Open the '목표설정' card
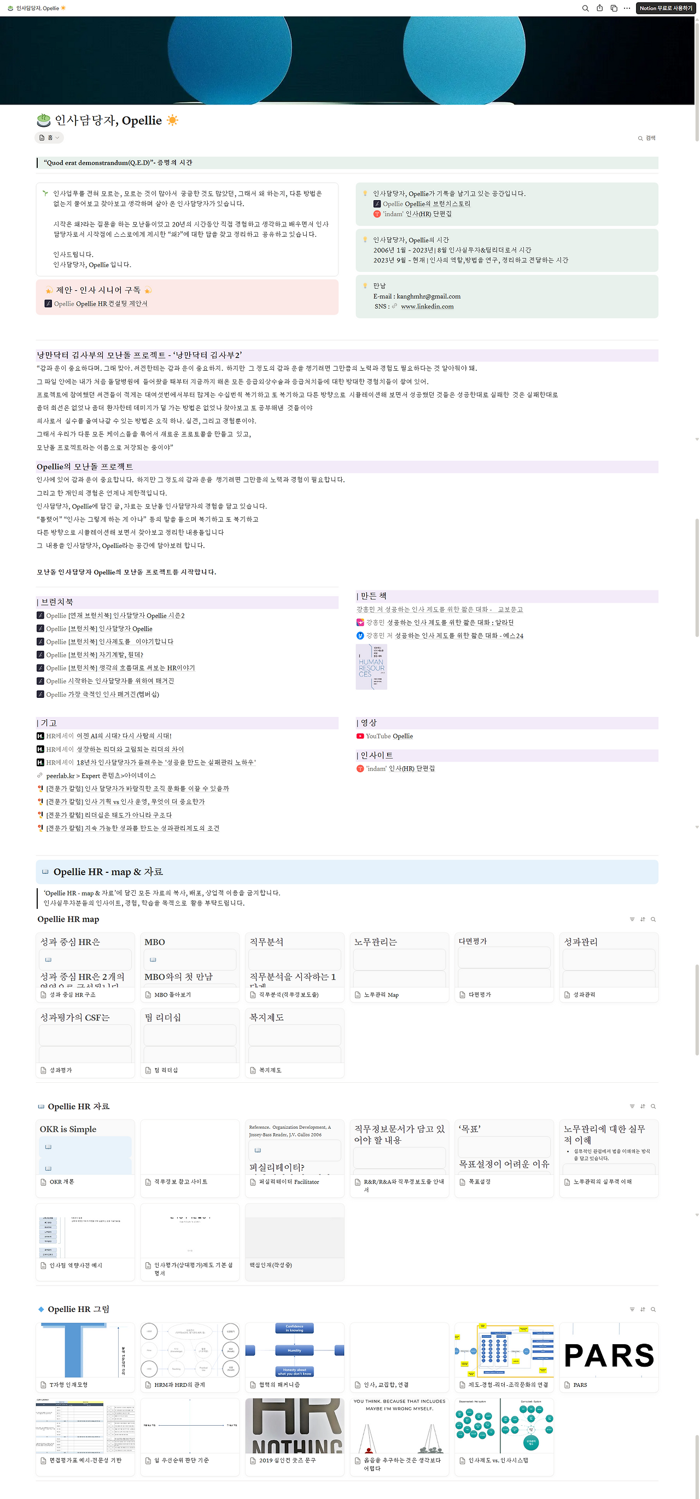 click(x=504, y=1158)
